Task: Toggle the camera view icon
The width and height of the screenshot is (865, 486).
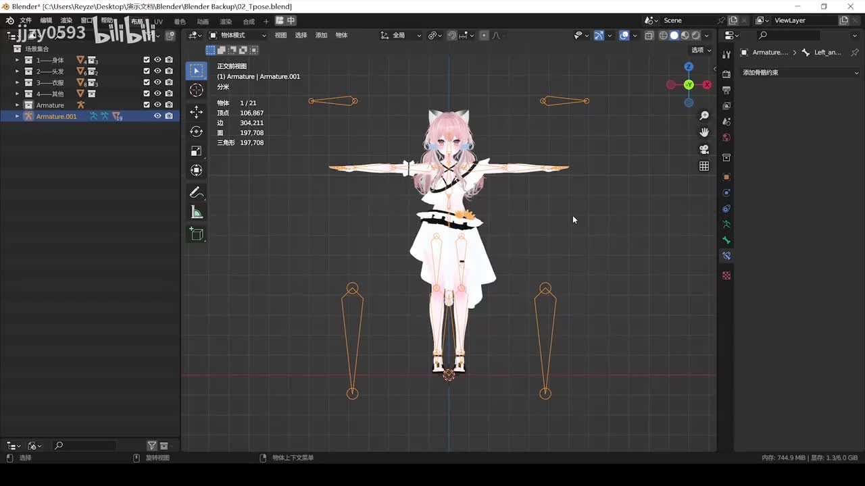Action: [x=704, y=149]
